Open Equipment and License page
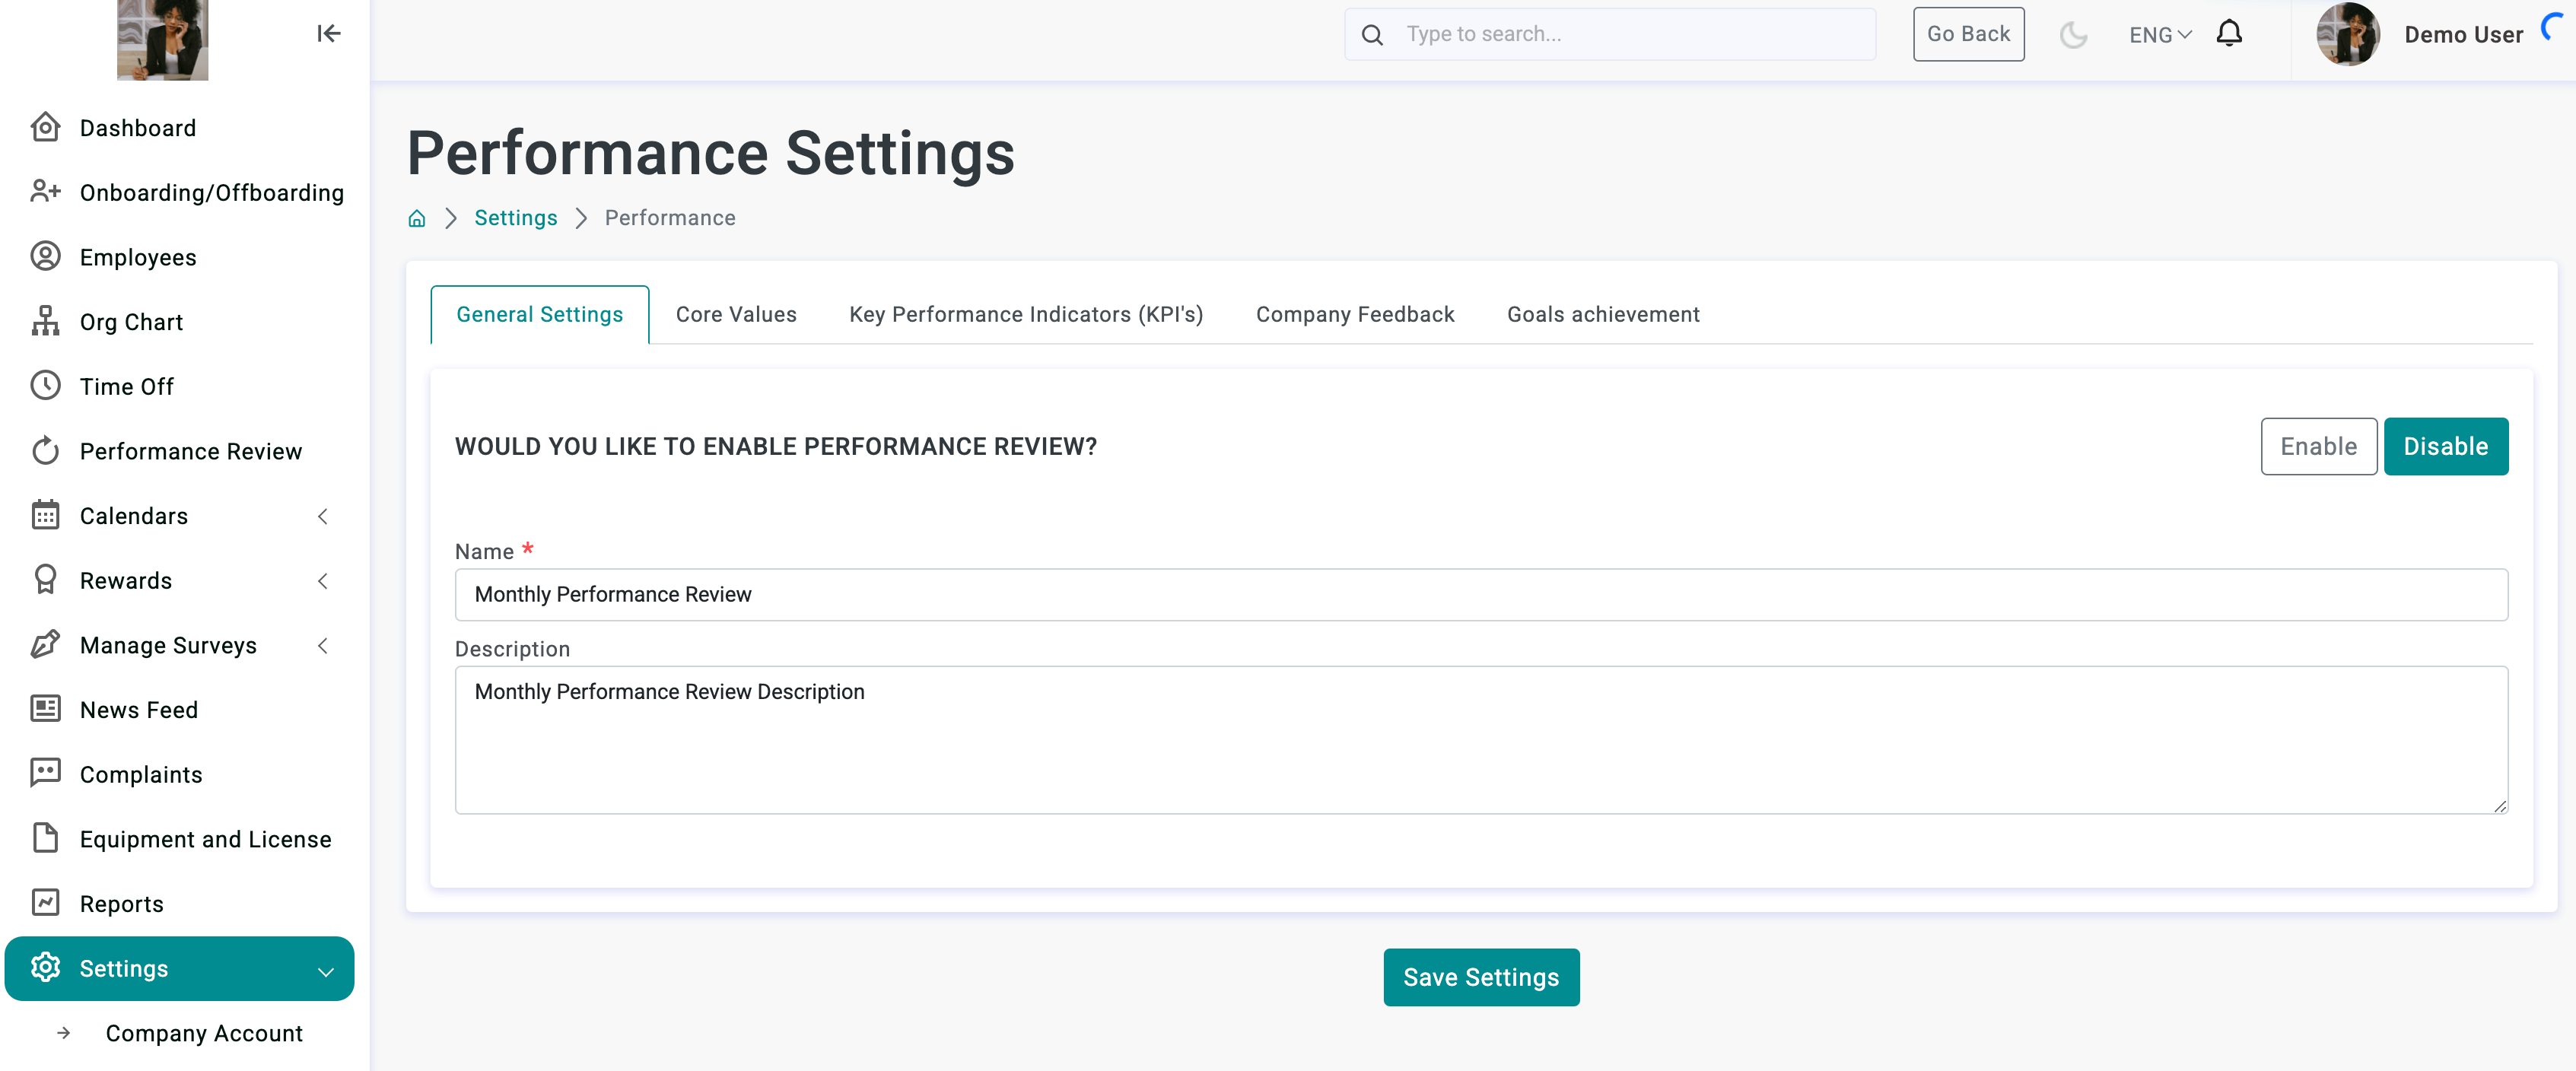 point(205,839)
